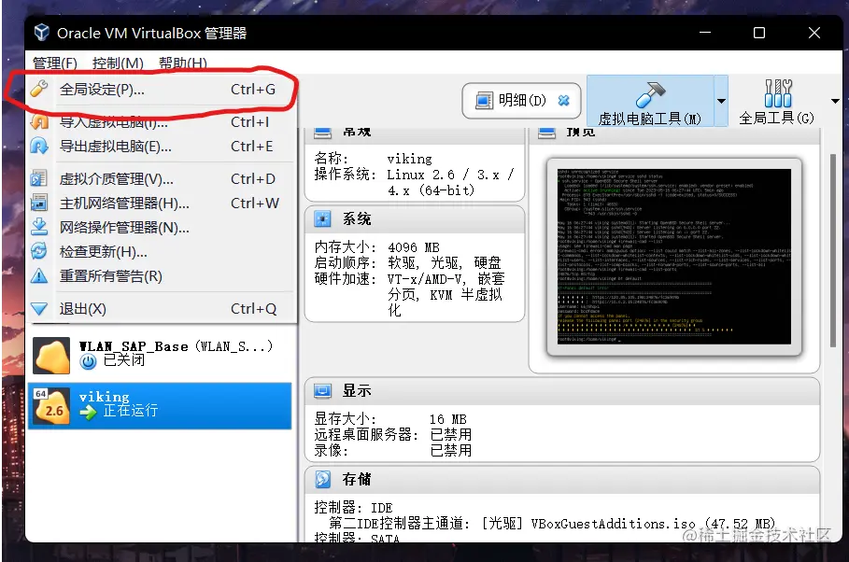Click the wrench icon beside 全局设定

click(39, 89)
